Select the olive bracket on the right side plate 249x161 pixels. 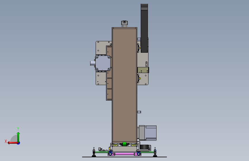pos(143,70)
